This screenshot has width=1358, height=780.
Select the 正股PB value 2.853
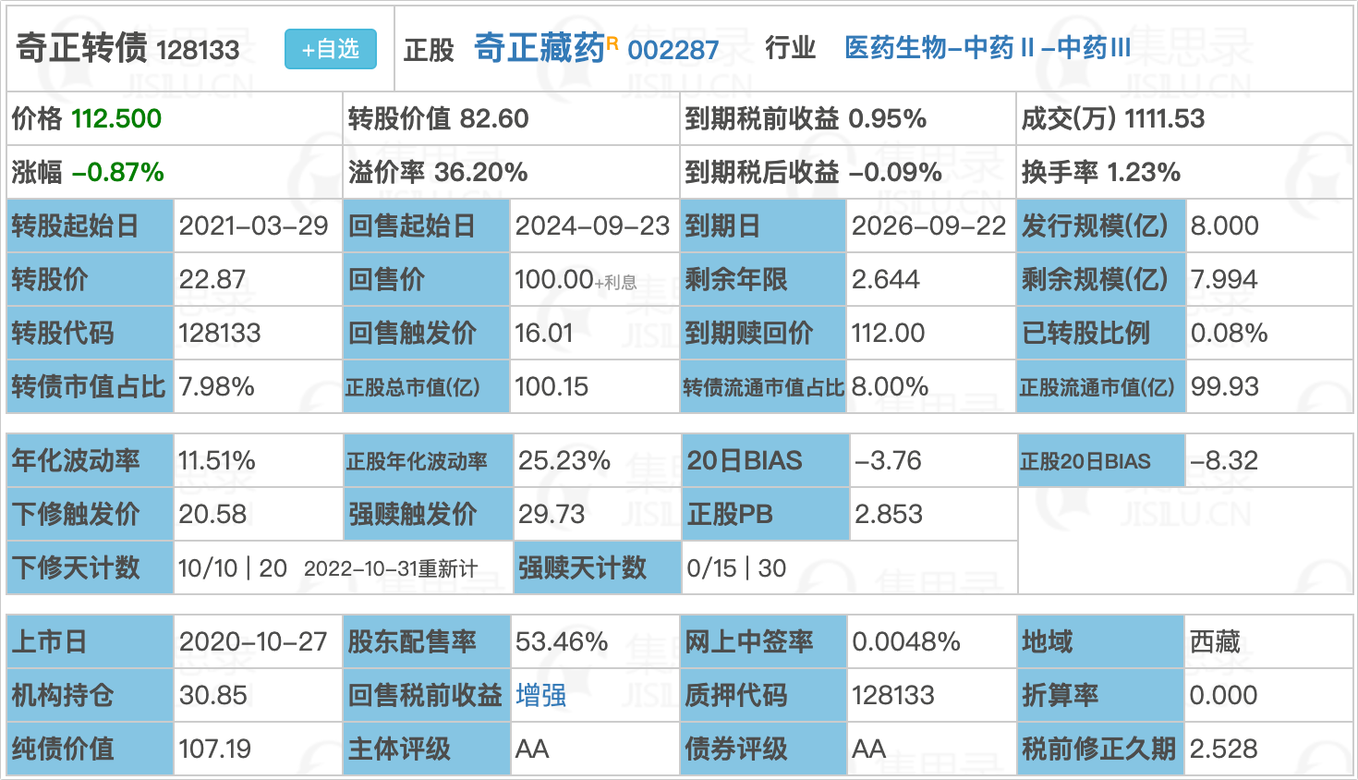click(888, 514)
